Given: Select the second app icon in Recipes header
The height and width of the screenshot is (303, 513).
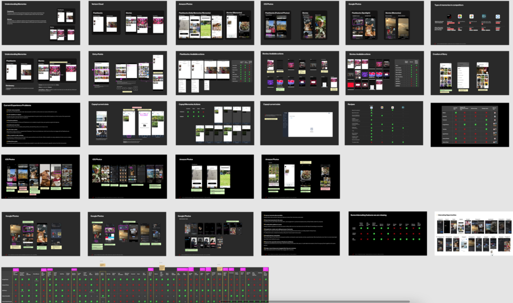Looking at the screenshot, I should [383, 108].
